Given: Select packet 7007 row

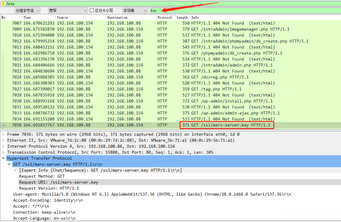Looking at the screenshot, I should 171,23.
